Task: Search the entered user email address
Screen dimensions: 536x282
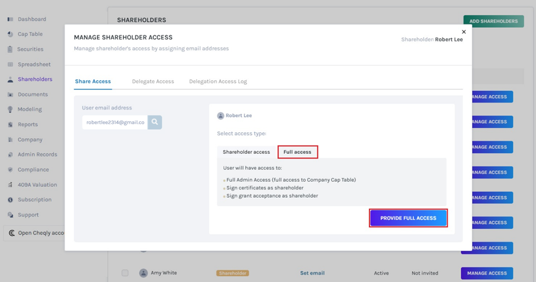Action: click(x=155, y=122)
